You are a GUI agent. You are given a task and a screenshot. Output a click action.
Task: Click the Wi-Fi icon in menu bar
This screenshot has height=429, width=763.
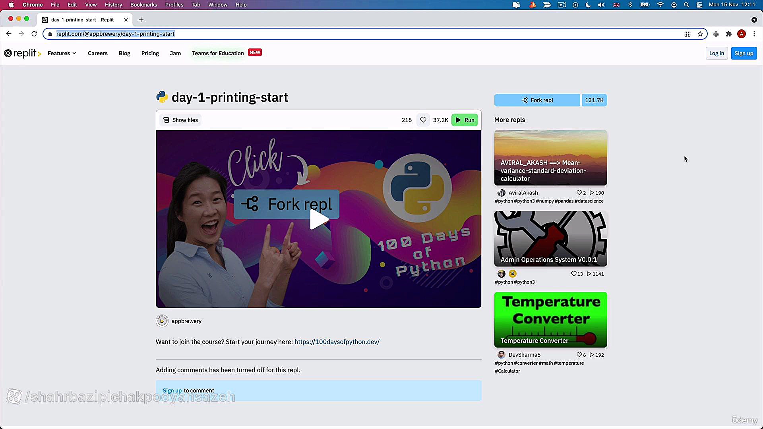click(660, 5)
